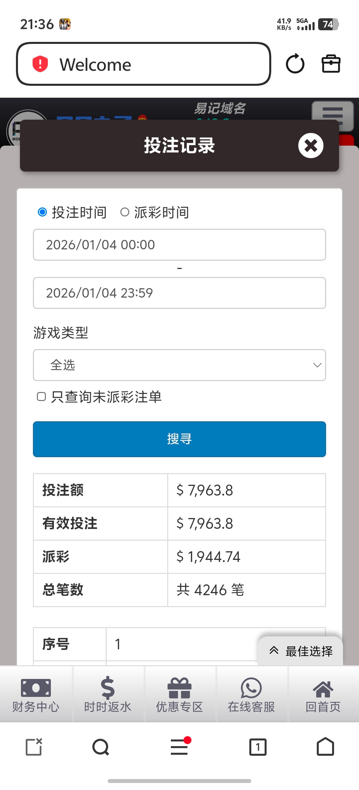The image size is (359, 790).
Task: Expand the 游戏类型 全选 dropdown
Action: click(179, 365)
